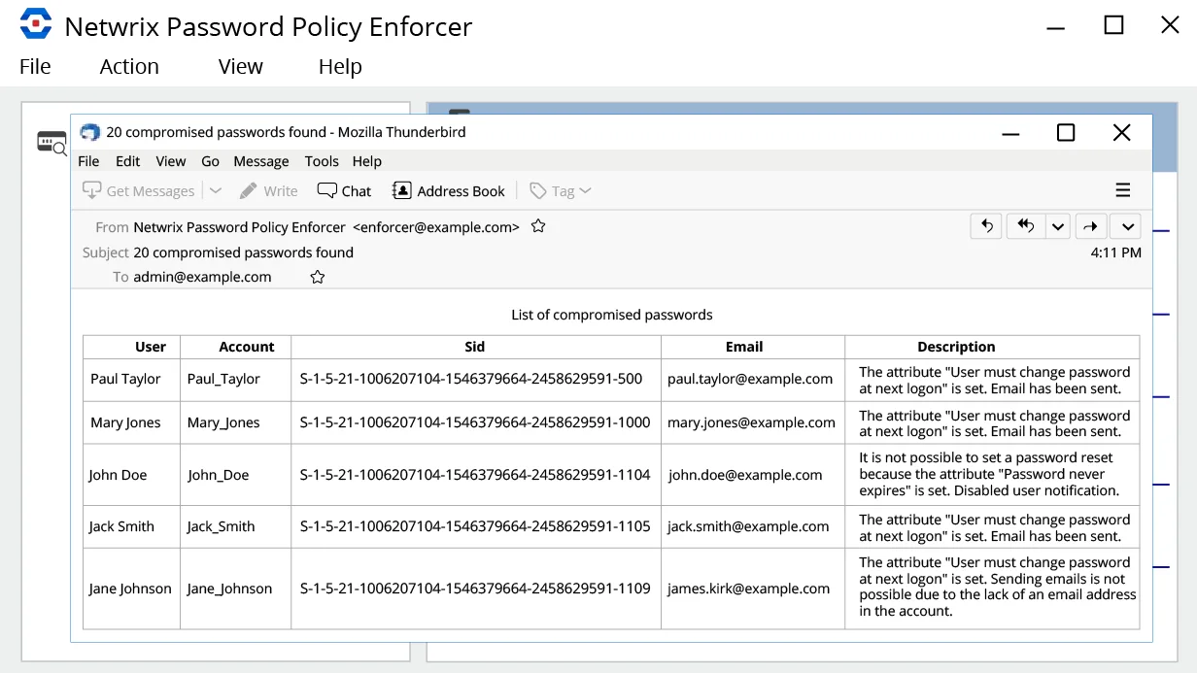
Task: Click the Sid column header
Action: click(475, 347)
